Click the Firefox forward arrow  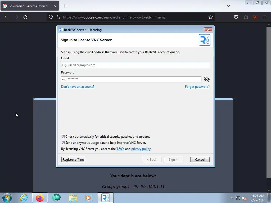point(16,17)
